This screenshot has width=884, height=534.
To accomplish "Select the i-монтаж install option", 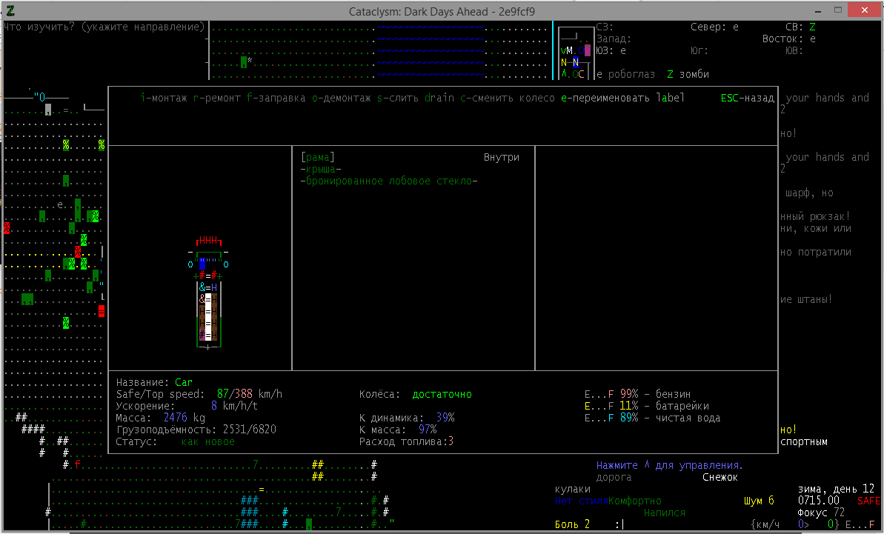I will 164,98.
